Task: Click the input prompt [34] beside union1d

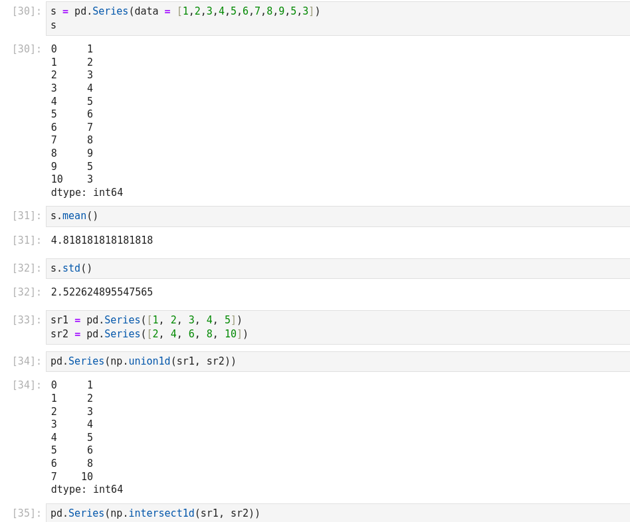Action: pyautogui.click(x=27, y=361)
